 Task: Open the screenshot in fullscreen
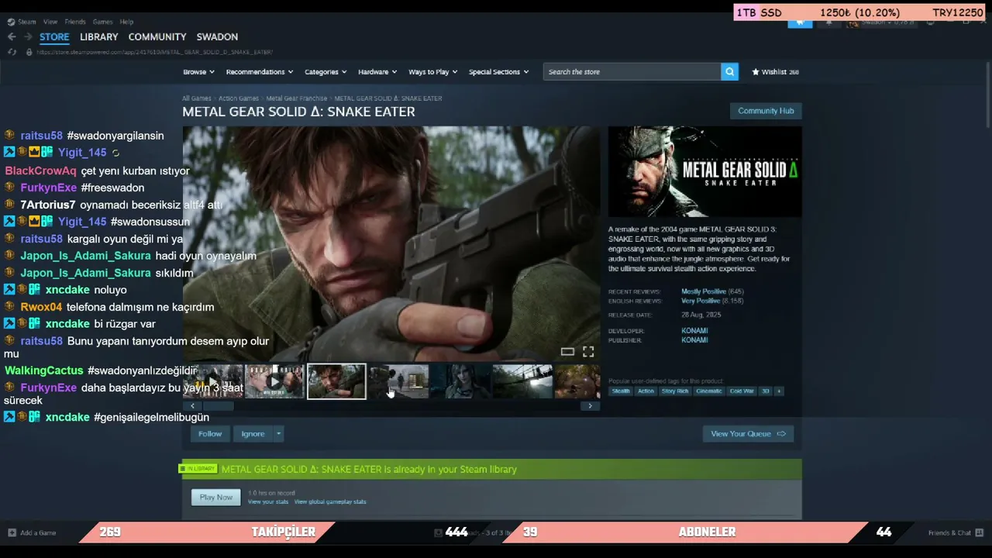click(x=588, y=352)
